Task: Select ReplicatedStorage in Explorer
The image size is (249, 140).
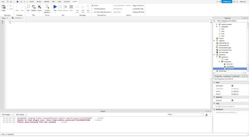Action: click(x=225, y=47)
